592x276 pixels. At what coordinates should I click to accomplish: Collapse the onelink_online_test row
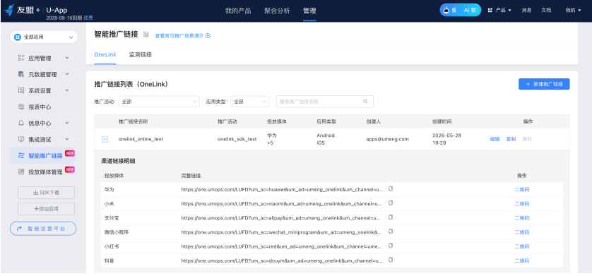pos(105,139)
